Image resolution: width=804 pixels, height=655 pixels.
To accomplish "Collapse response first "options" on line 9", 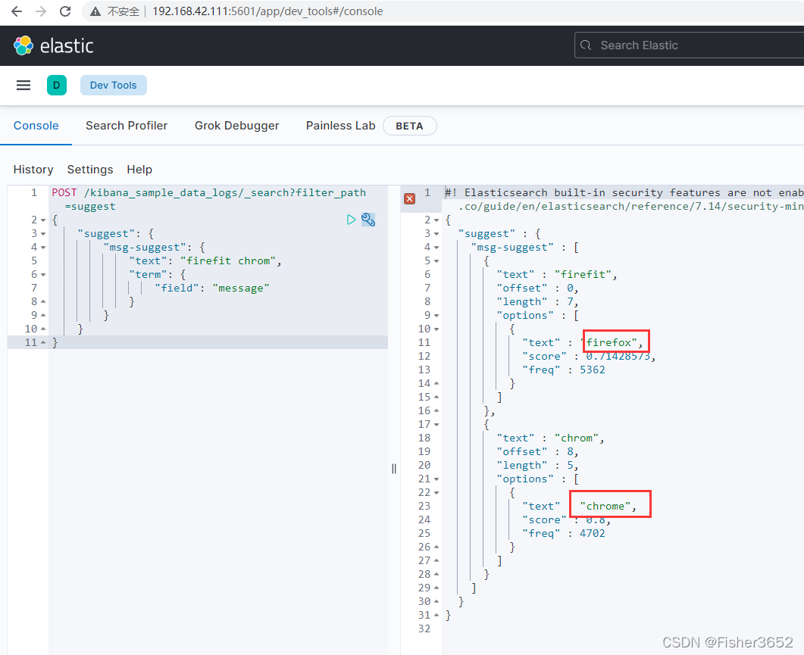I will coord(436,316).
